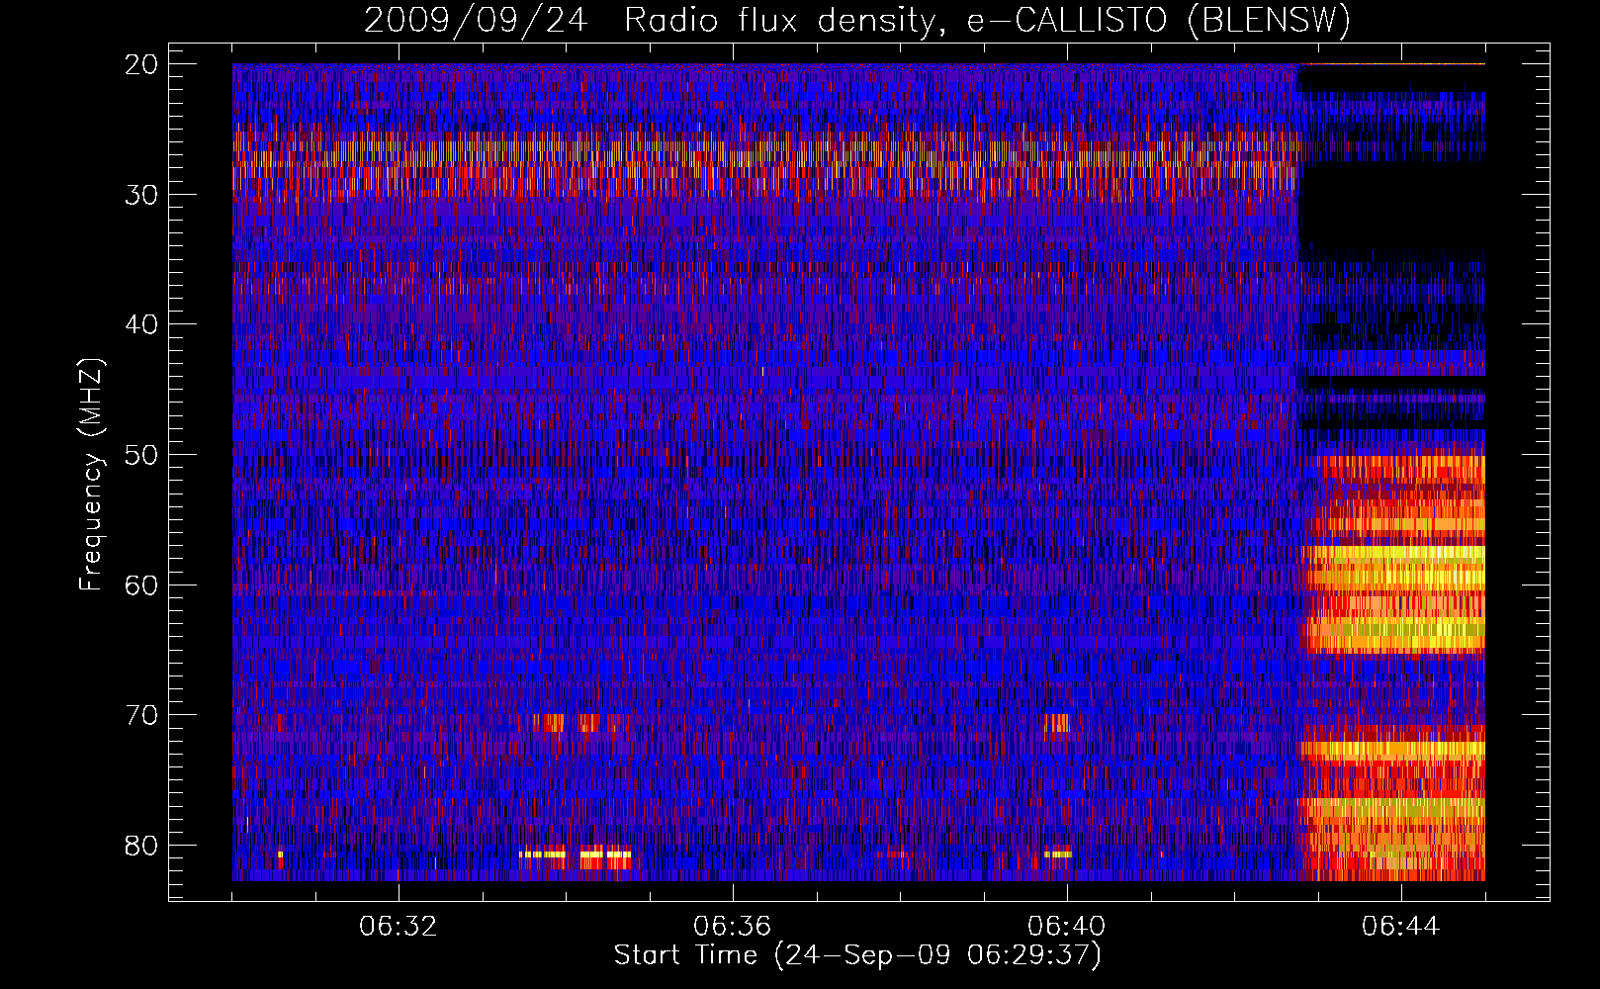Select the 40 frequency tick label
The image size is (1600, 989).
(142, 324)
